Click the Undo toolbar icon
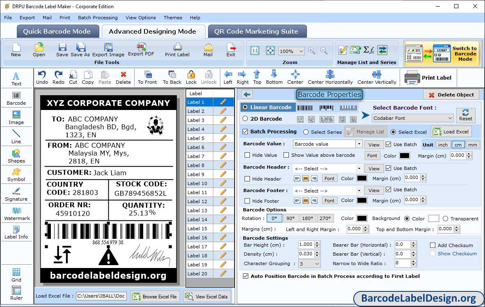The width and height of the screenshot is (485, 307). coord(42,78)
